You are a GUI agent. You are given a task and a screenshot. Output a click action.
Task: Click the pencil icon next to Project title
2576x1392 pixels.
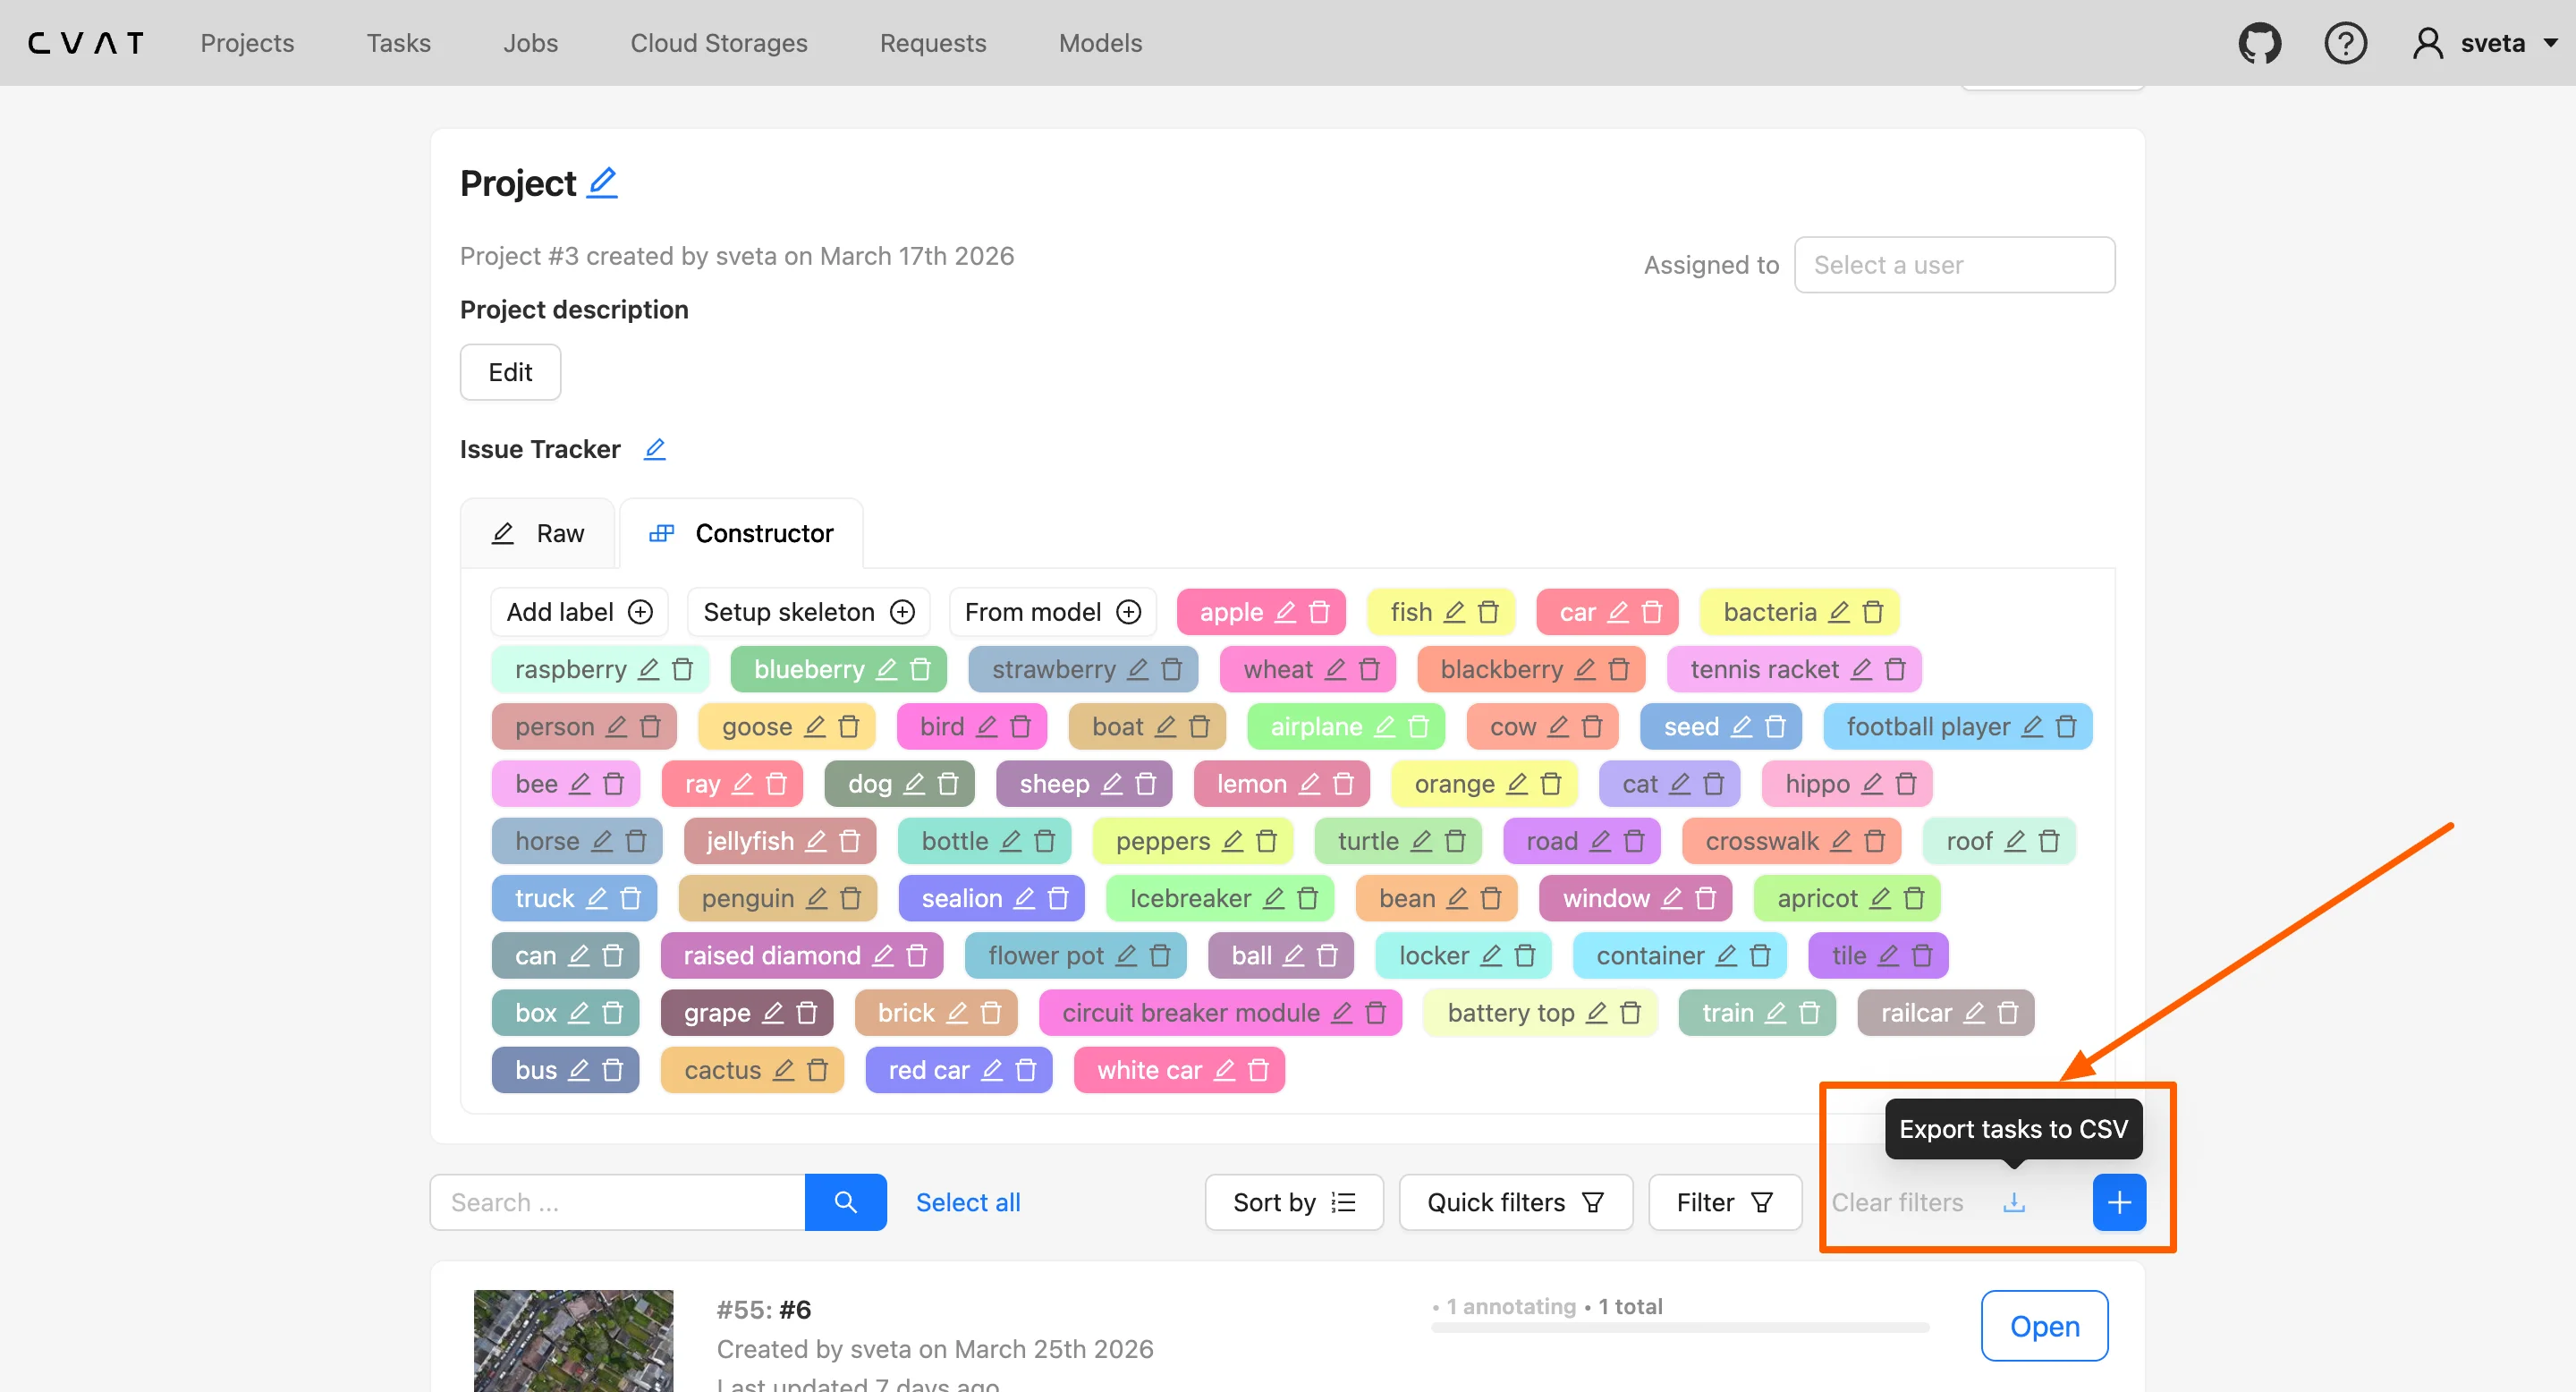point(602,183)
